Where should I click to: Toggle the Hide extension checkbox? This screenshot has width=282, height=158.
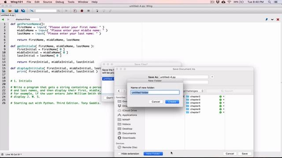point(119,154)
